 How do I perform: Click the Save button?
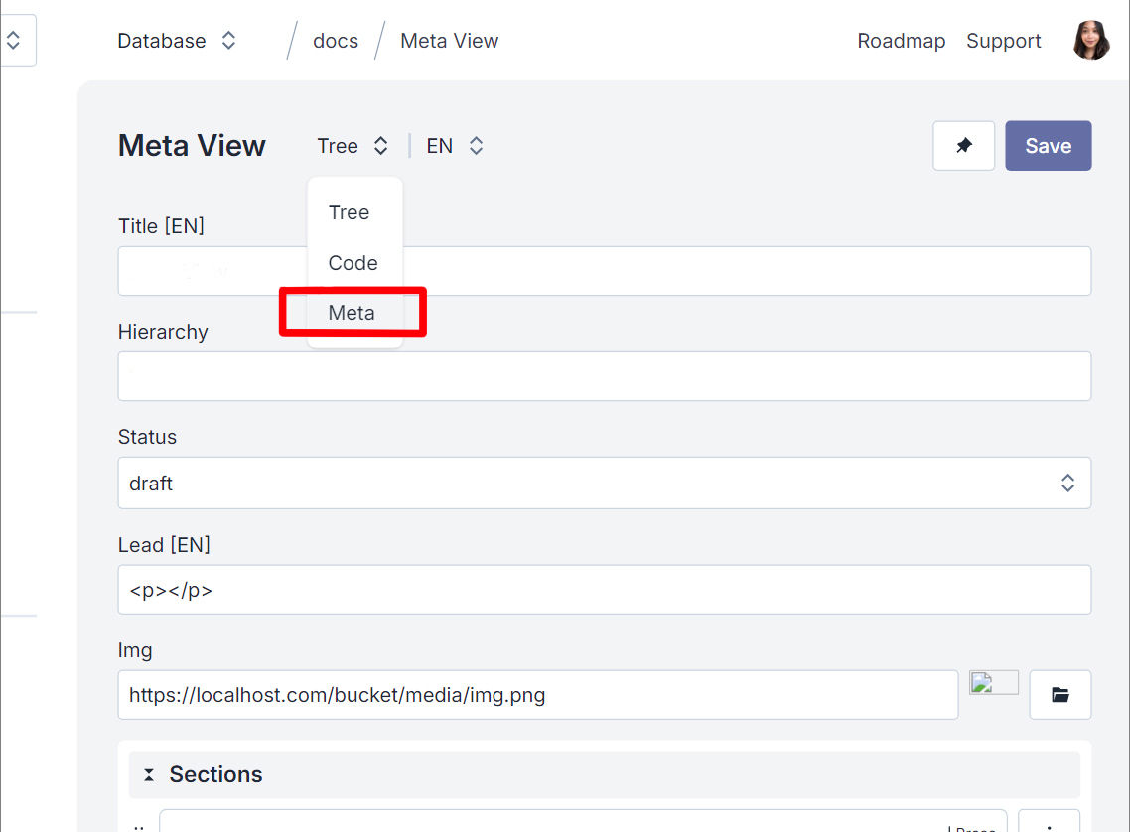point(1048,145)
